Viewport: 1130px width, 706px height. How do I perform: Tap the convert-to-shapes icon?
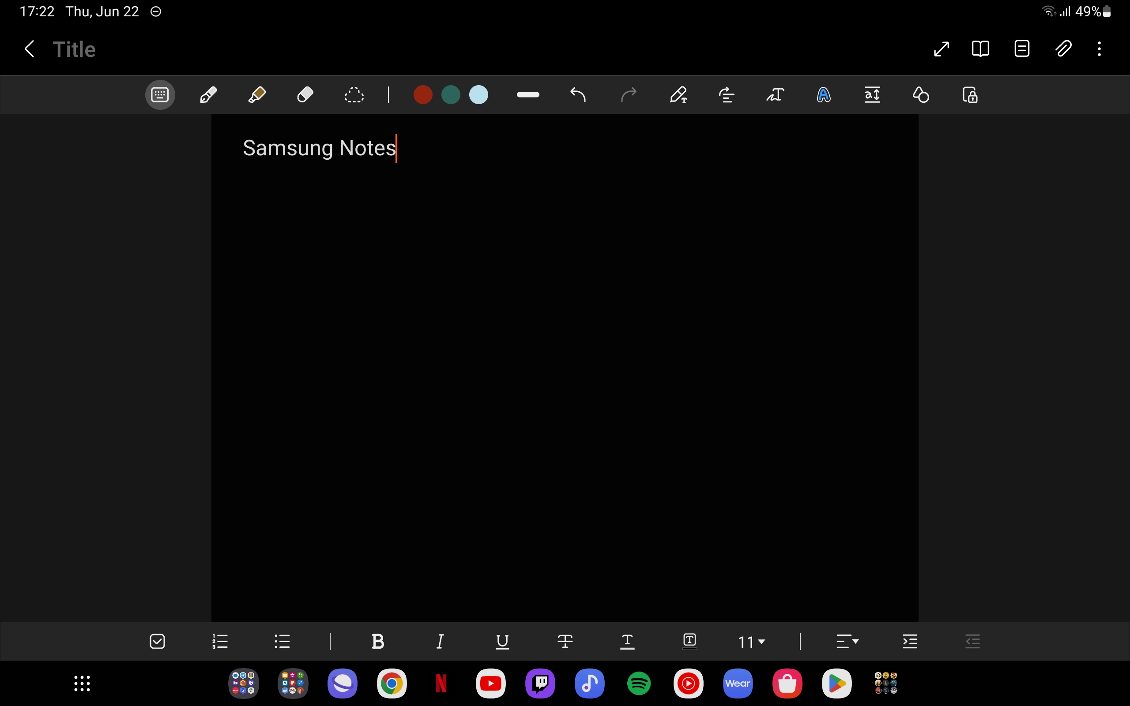point(921,95)
